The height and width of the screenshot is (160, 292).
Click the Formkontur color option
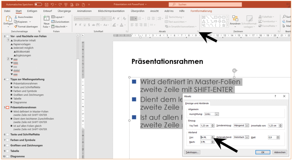(x=267, y=21)
